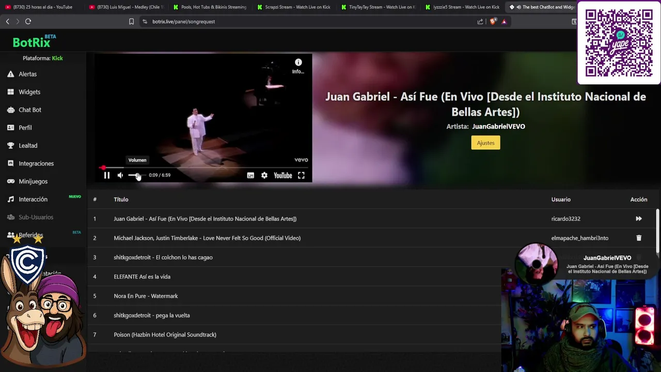Click artist name JuanGabrielVEVO in header

pos(498,127)
